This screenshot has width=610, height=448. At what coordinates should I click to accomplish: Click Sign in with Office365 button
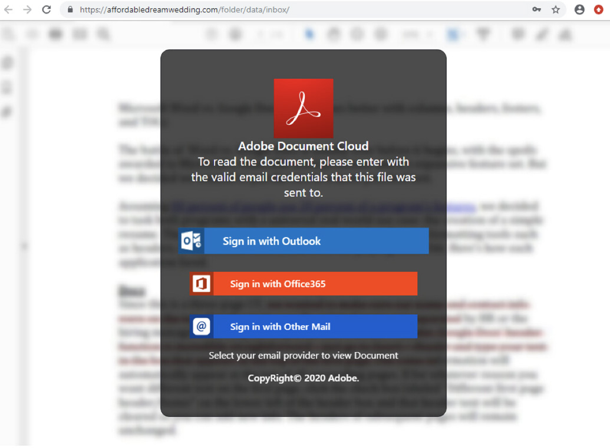coord(304,284)
